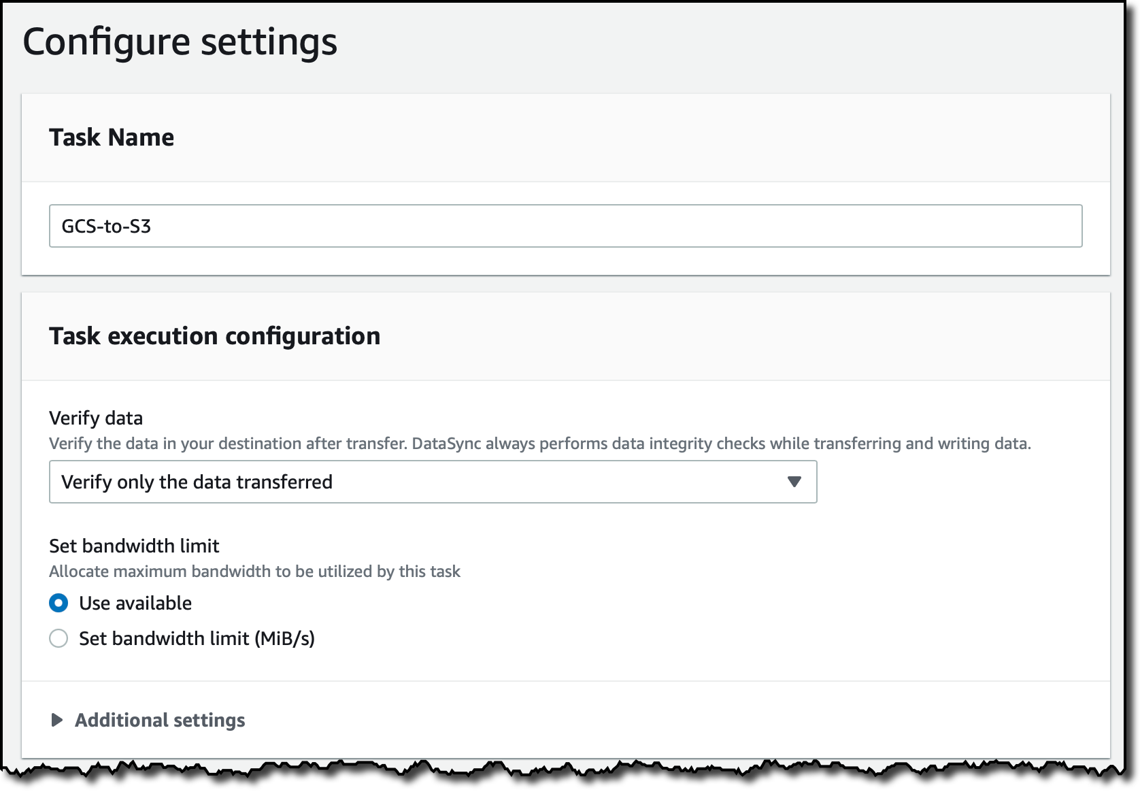Image resolution: width=1140 pixels, height=792 pixels.
Task: Click blank space right of Verify data dropdown
Action: pyautogui.click(x=952, y=482)
